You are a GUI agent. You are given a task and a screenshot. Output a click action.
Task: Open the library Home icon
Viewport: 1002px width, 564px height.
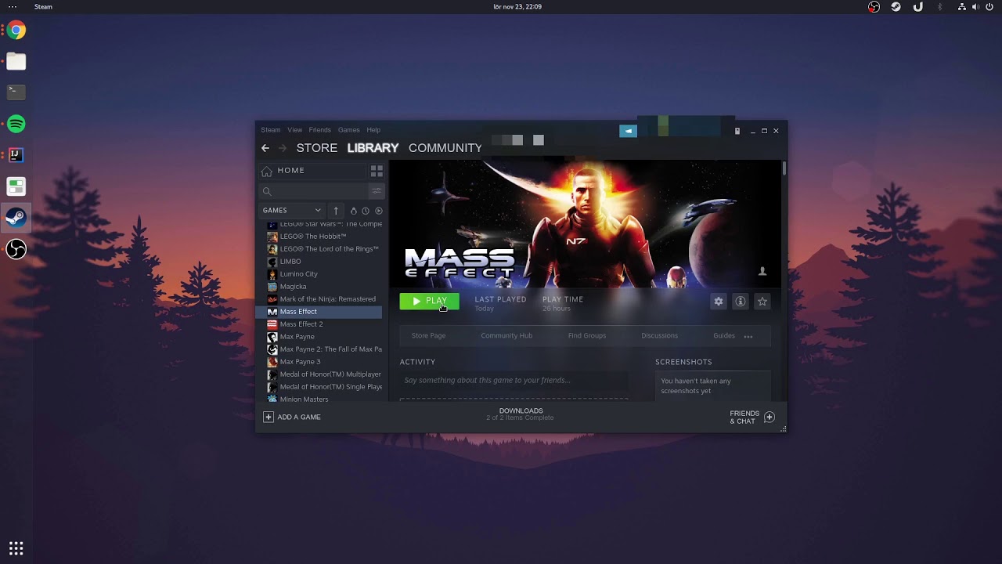(267, 171)
